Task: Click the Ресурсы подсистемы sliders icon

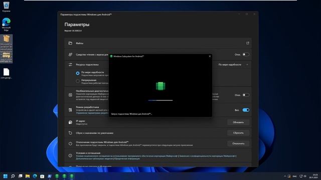Action: [x=70, y=64]
